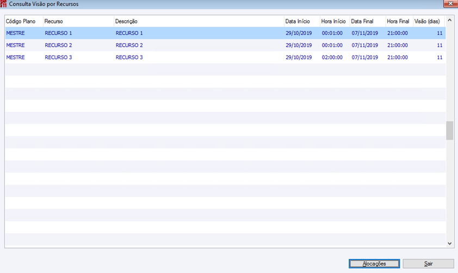The width and height of the screenshot is (458, 273).
Task: Click Data Final 07/11/2019 in RECURSO 1 row
Action: pyautogui.click(x=365, y=33)
